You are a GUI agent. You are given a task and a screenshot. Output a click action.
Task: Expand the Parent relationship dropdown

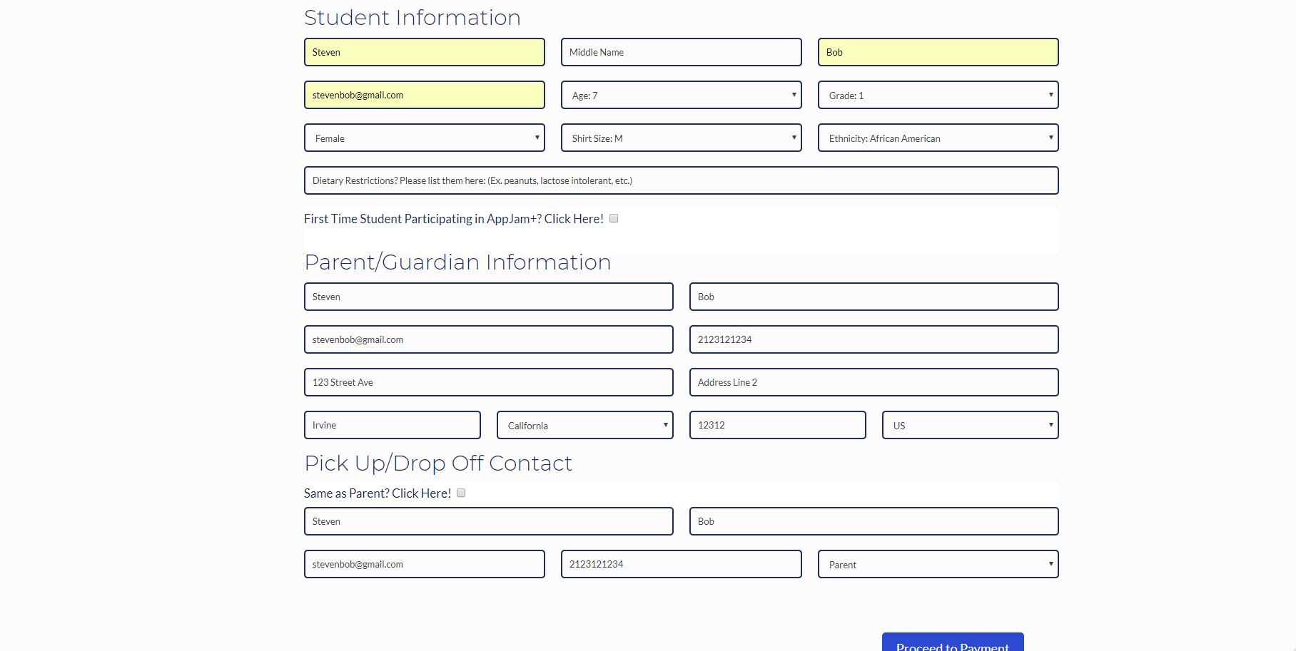[938, 565]
